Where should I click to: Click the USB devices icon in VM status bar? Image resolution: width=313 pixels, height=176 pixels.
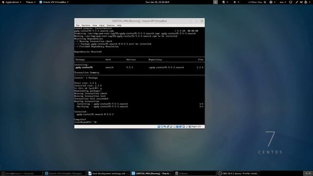(171, 127)
